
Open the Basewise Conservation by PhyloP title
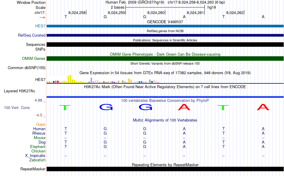(165, 101)
